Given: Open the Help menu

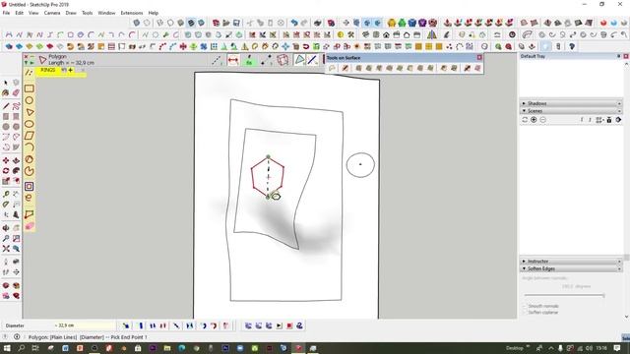Looking at the screenshot, I should [154, 13].
